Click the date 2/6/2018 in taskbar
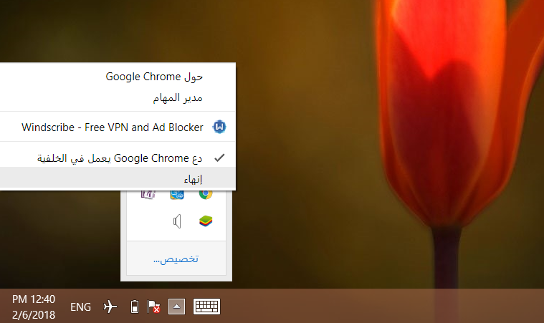Screen dimensions: 544x323 pyautogui.click(x=34, y=314)
